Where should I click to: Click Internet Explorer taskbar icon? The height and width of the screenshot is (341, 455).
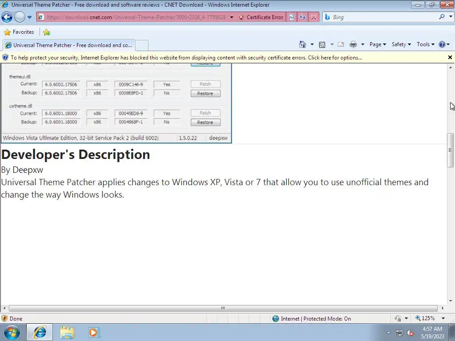tap(40, 332)
